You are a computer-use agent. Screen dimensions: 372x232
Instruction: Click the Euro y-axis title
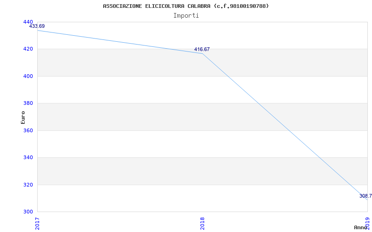tap(23, 117)
